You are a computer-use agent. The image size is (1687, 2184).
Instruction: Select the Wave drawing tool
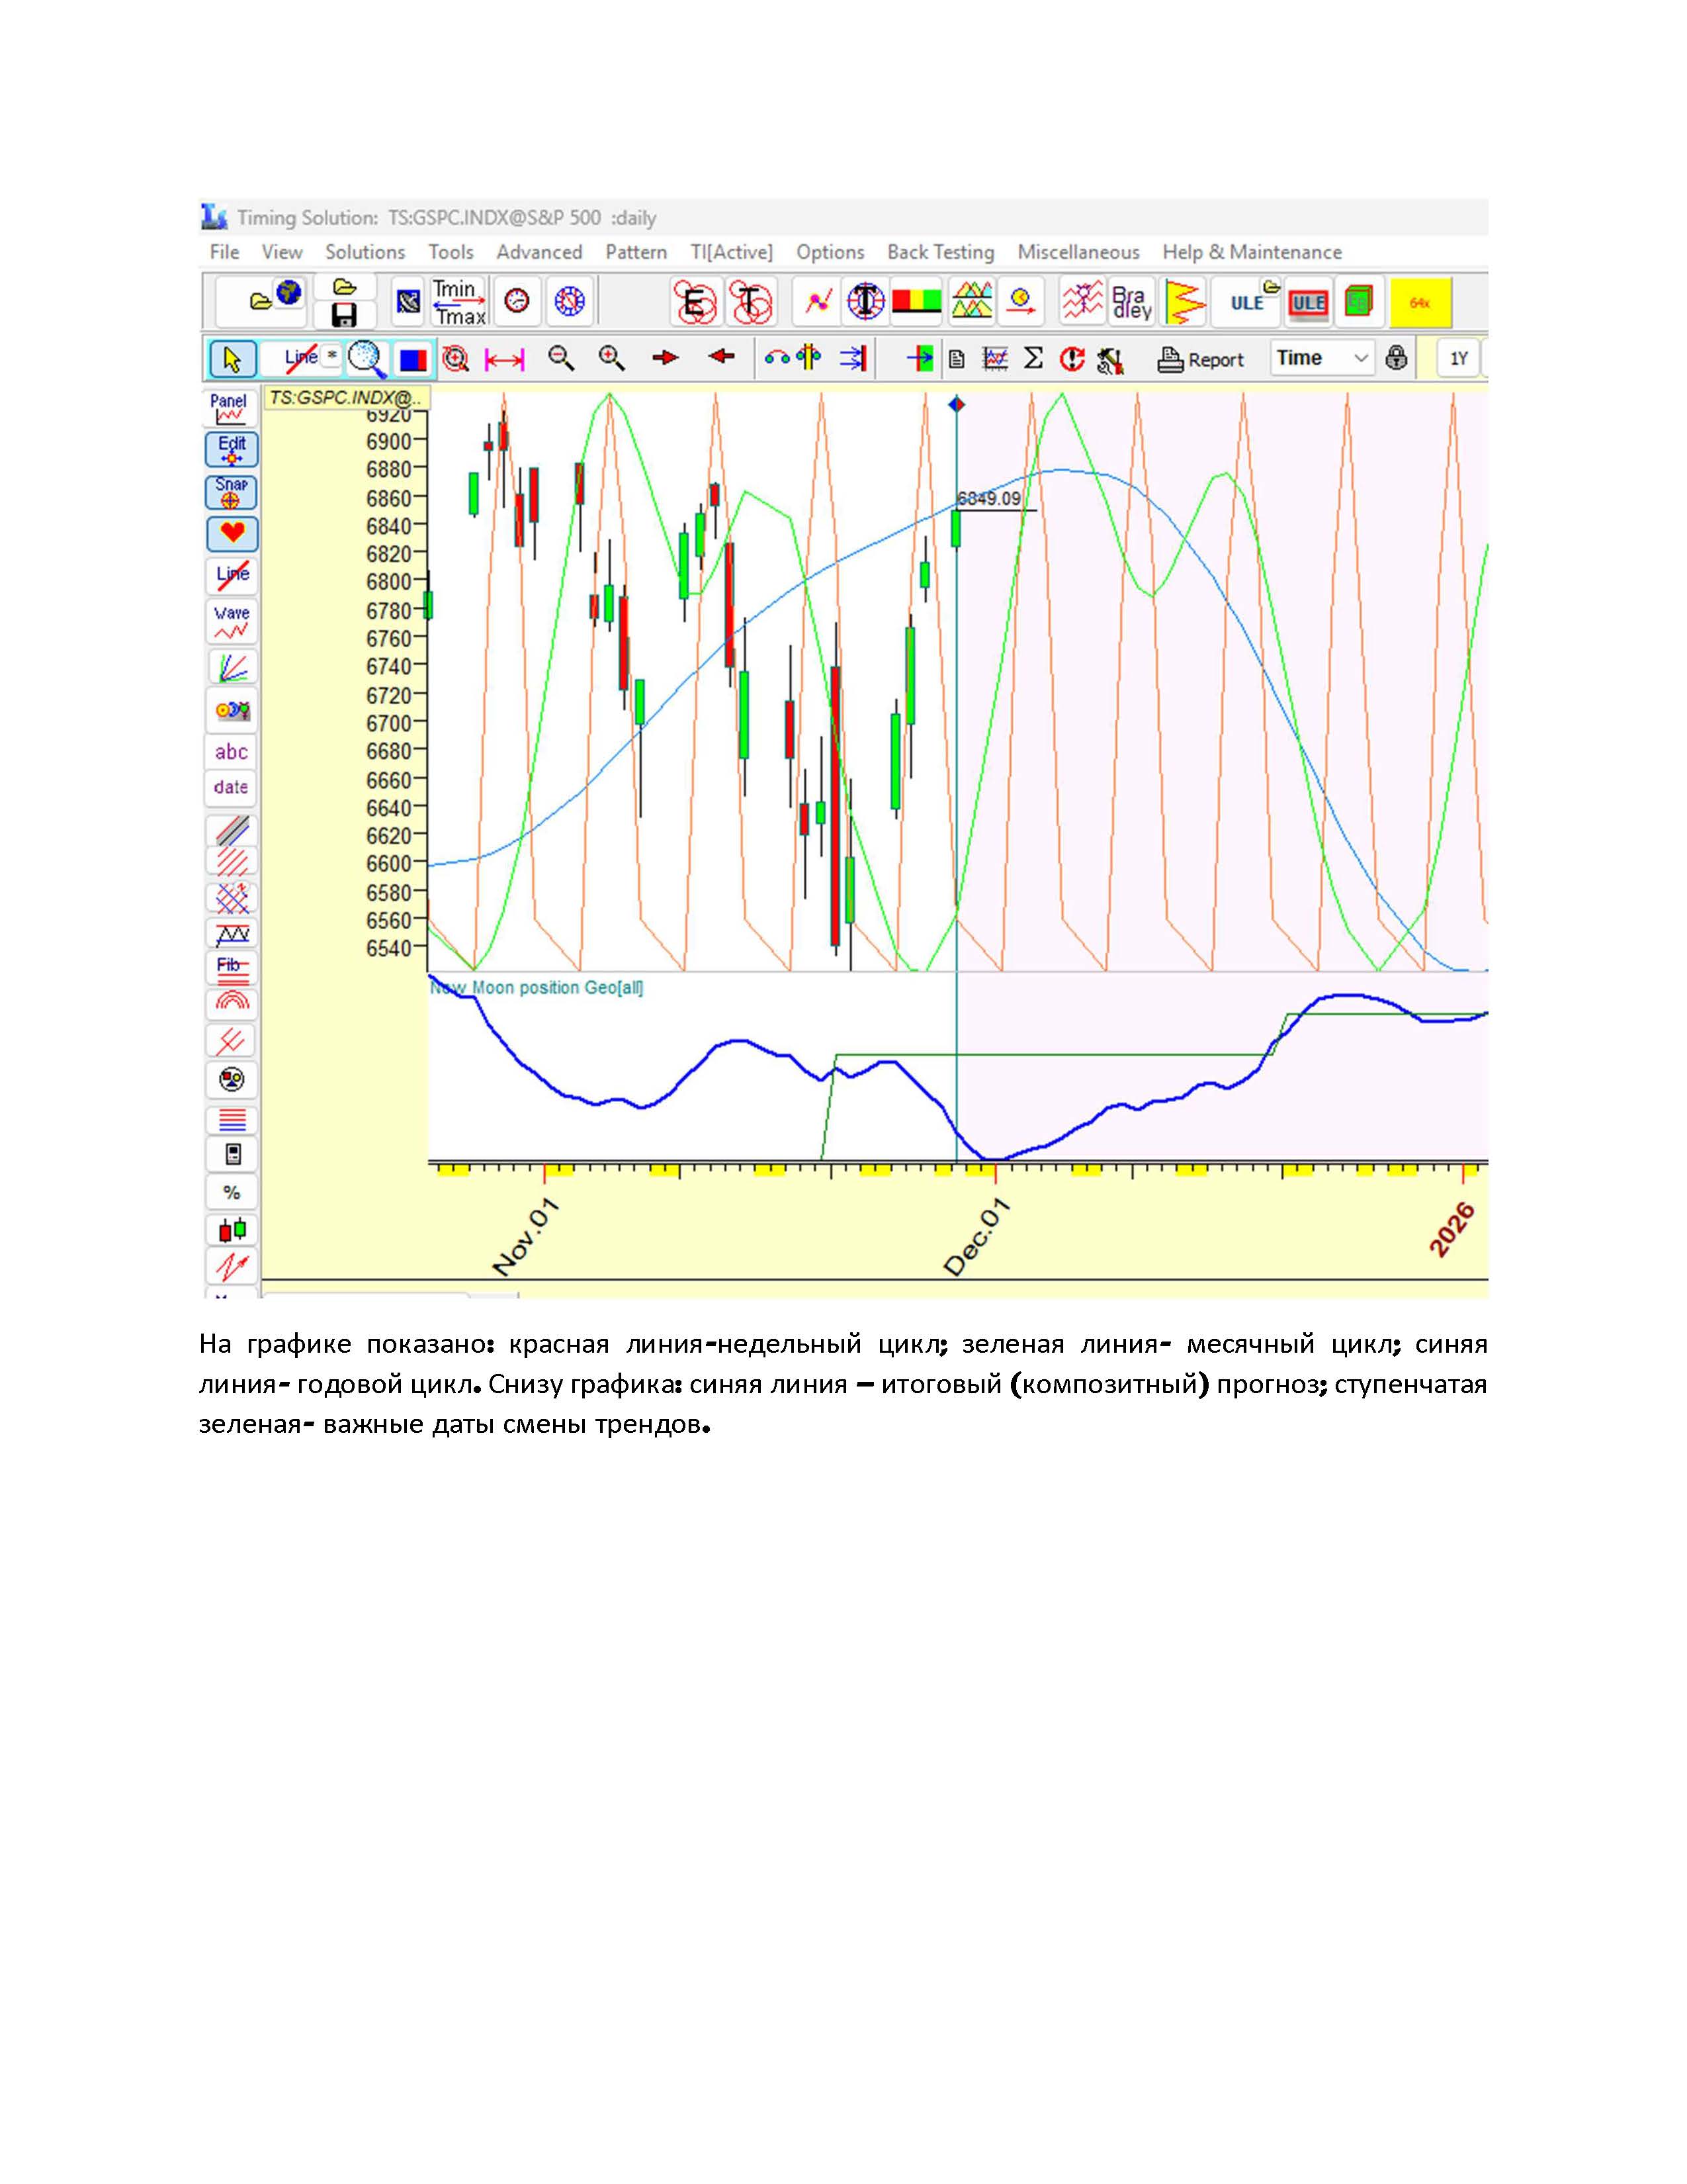coord(232,622)
